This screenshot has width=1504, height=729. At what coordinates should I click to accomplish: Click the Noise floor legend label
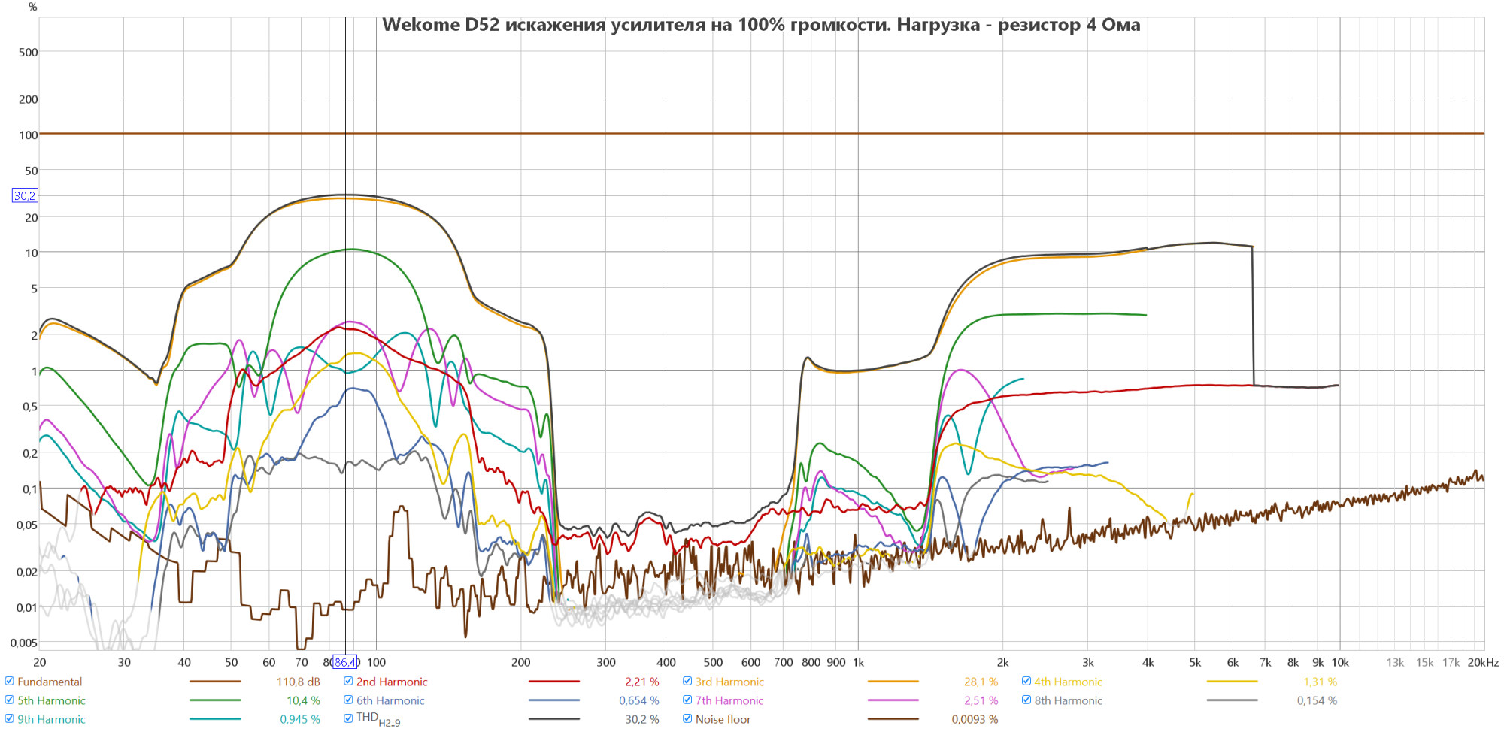point(723,719)
